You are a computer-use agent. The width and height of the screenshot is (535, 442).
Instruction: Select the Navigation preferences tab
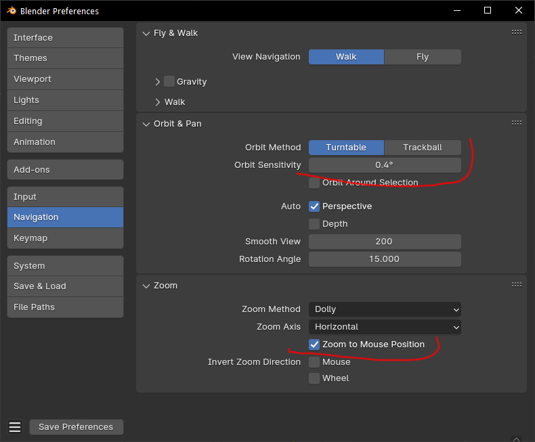65,217
